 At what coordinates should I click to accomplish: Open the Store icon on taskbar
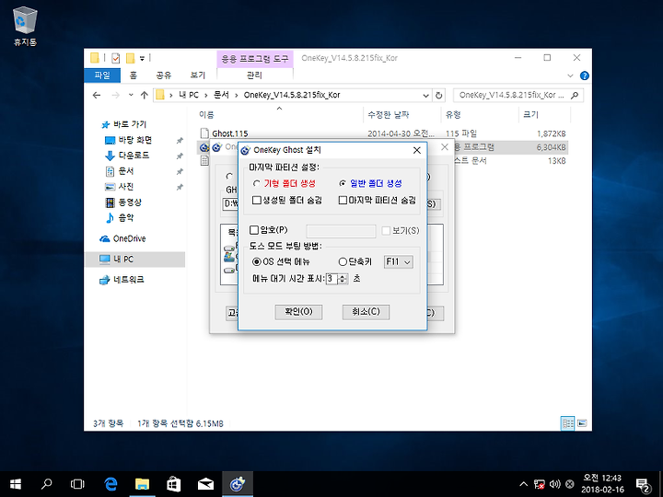(173, 484)
